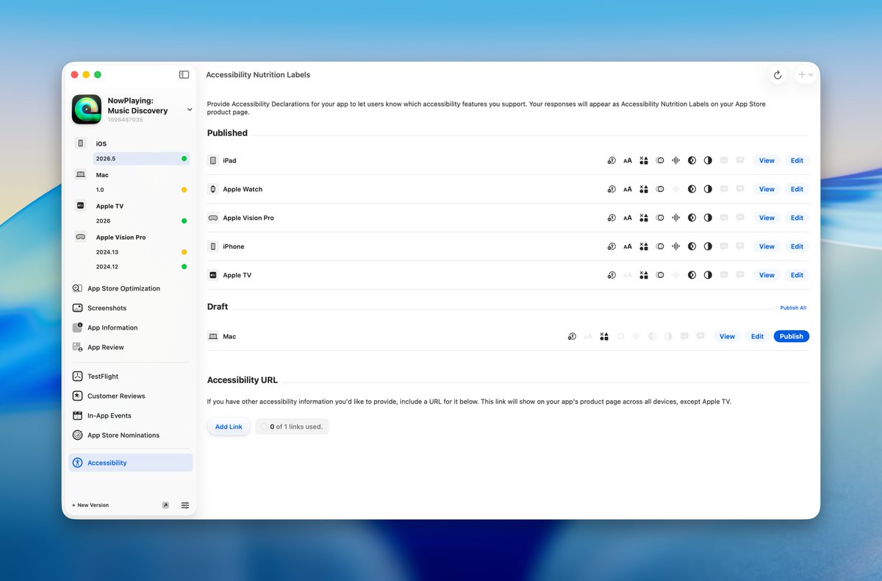The height and width of the screenshot is (581, 882).
Task: Click the Publish All link
Action: 793,308
